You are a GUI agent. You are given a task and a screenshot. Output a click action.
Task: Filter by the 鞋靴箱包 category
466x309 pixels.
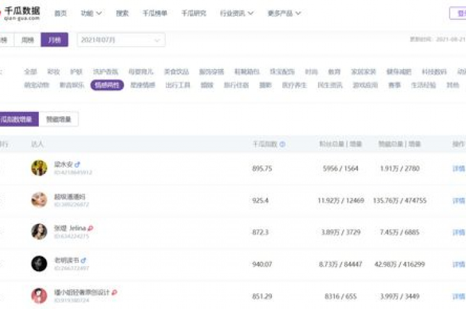247,72
